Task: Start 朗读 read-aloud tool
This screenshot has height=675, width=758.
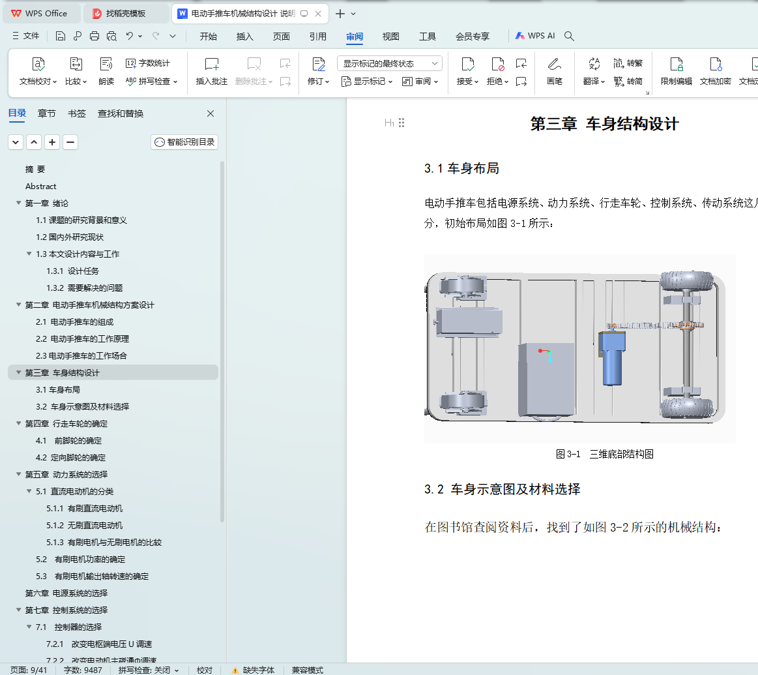Action: [106, 71]
